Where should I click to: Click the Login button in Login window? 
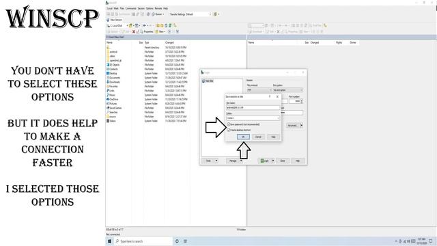[x=265, y=161]
